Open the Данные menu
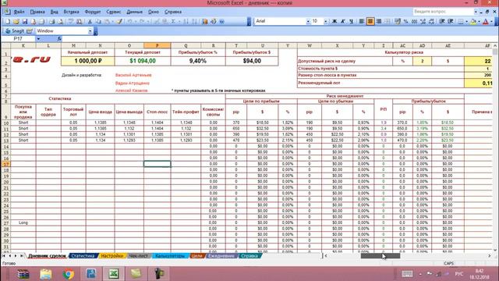 (x=135, y=12)
